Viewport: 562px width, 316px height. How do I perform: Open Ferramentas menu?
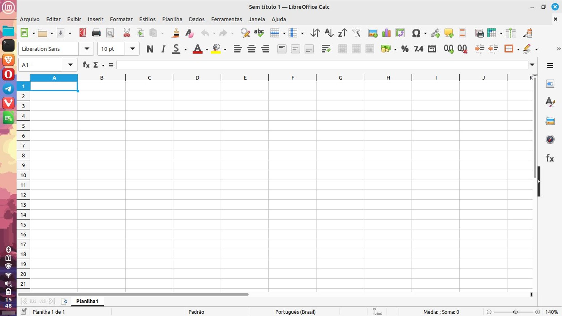point(226,19)
